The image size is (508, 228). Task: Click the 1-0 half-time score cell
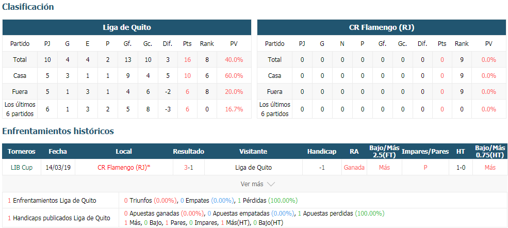click(x=461, y=168)
